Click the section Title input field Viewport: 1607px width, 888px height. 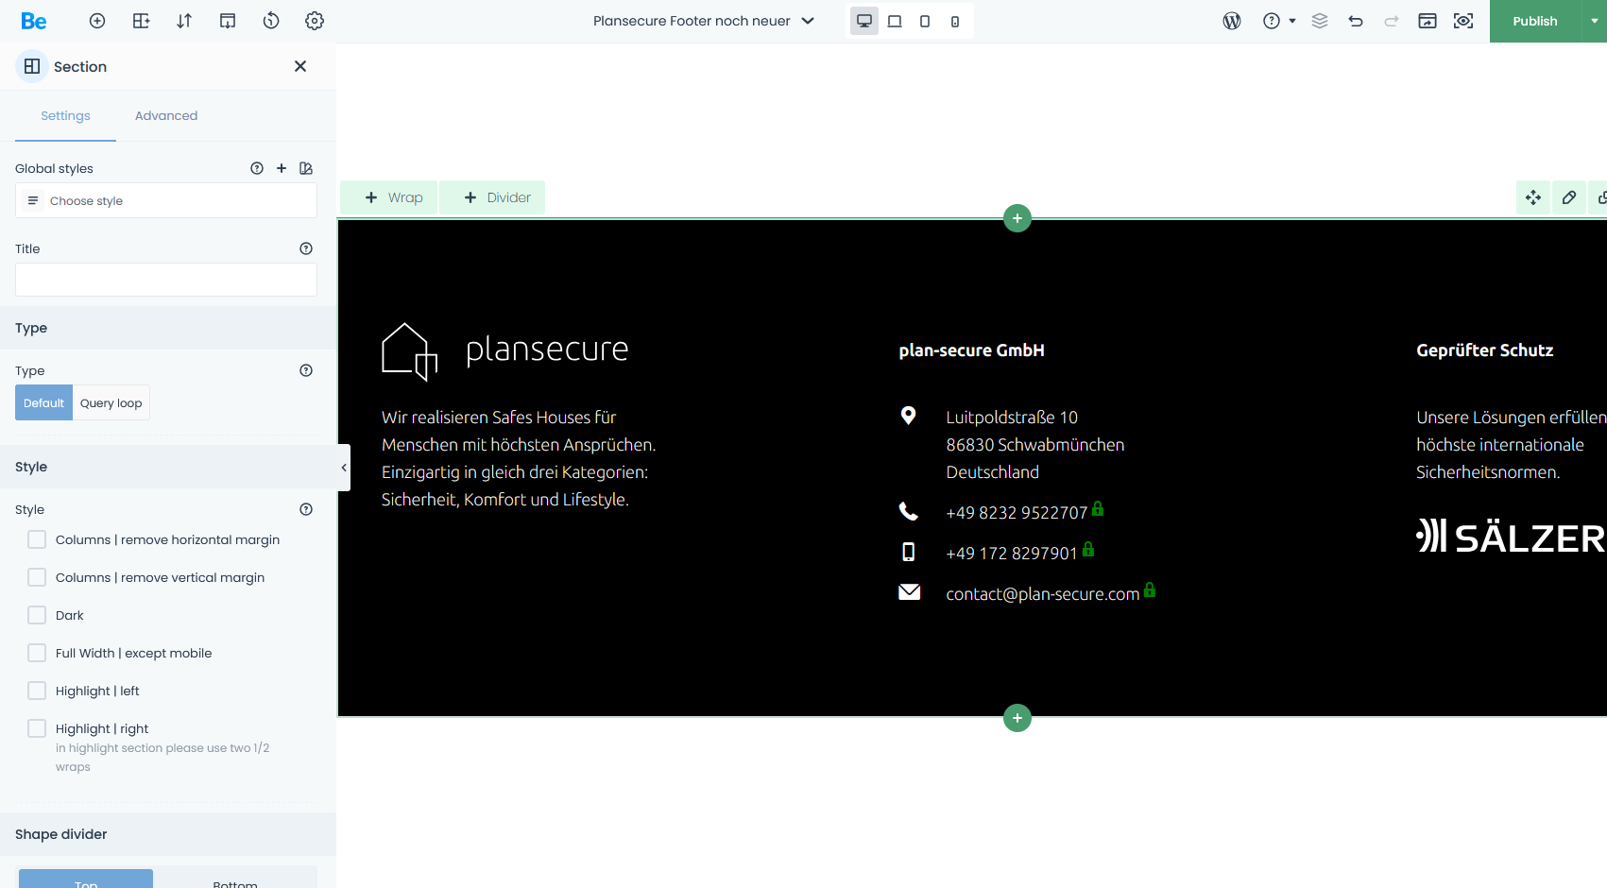(x=166, y=280)
